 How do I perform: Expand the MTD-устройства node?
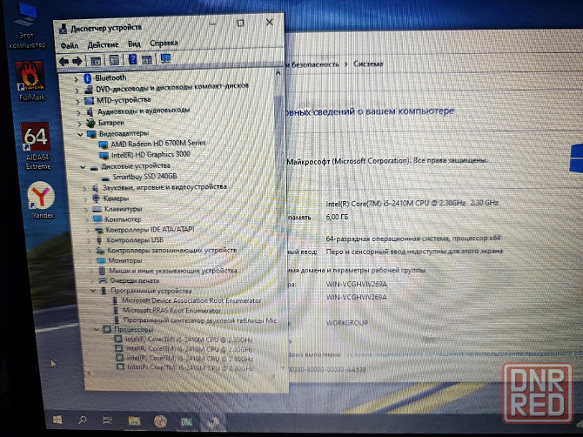tap(77, 101)
